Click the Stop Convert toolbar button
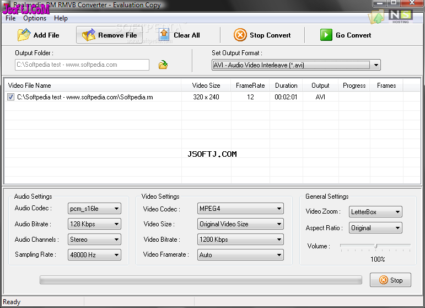The width and height of the screenshot is (425, 308). 262,35
